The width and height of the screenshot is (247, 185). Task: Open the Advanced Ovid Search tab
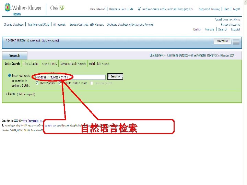point(73,64)
